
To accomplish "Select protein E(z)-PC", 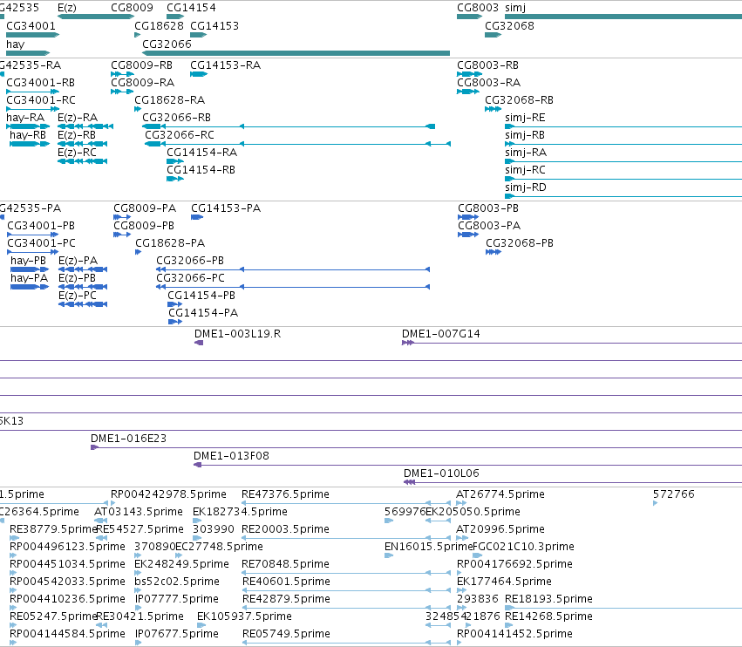I will coord(77,296).
